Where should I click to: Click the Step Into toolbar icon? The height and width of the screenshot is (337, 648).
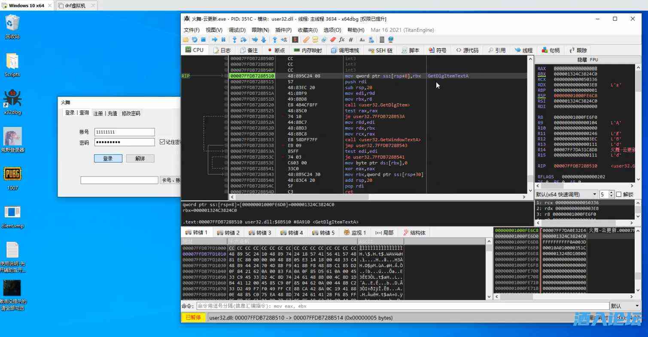[234, 39]
